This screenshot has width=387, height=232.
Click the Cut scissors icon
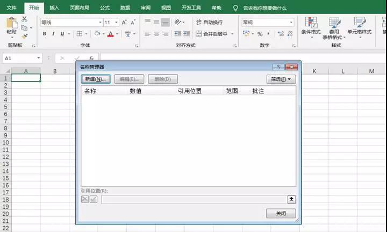(x=24, y=19)
